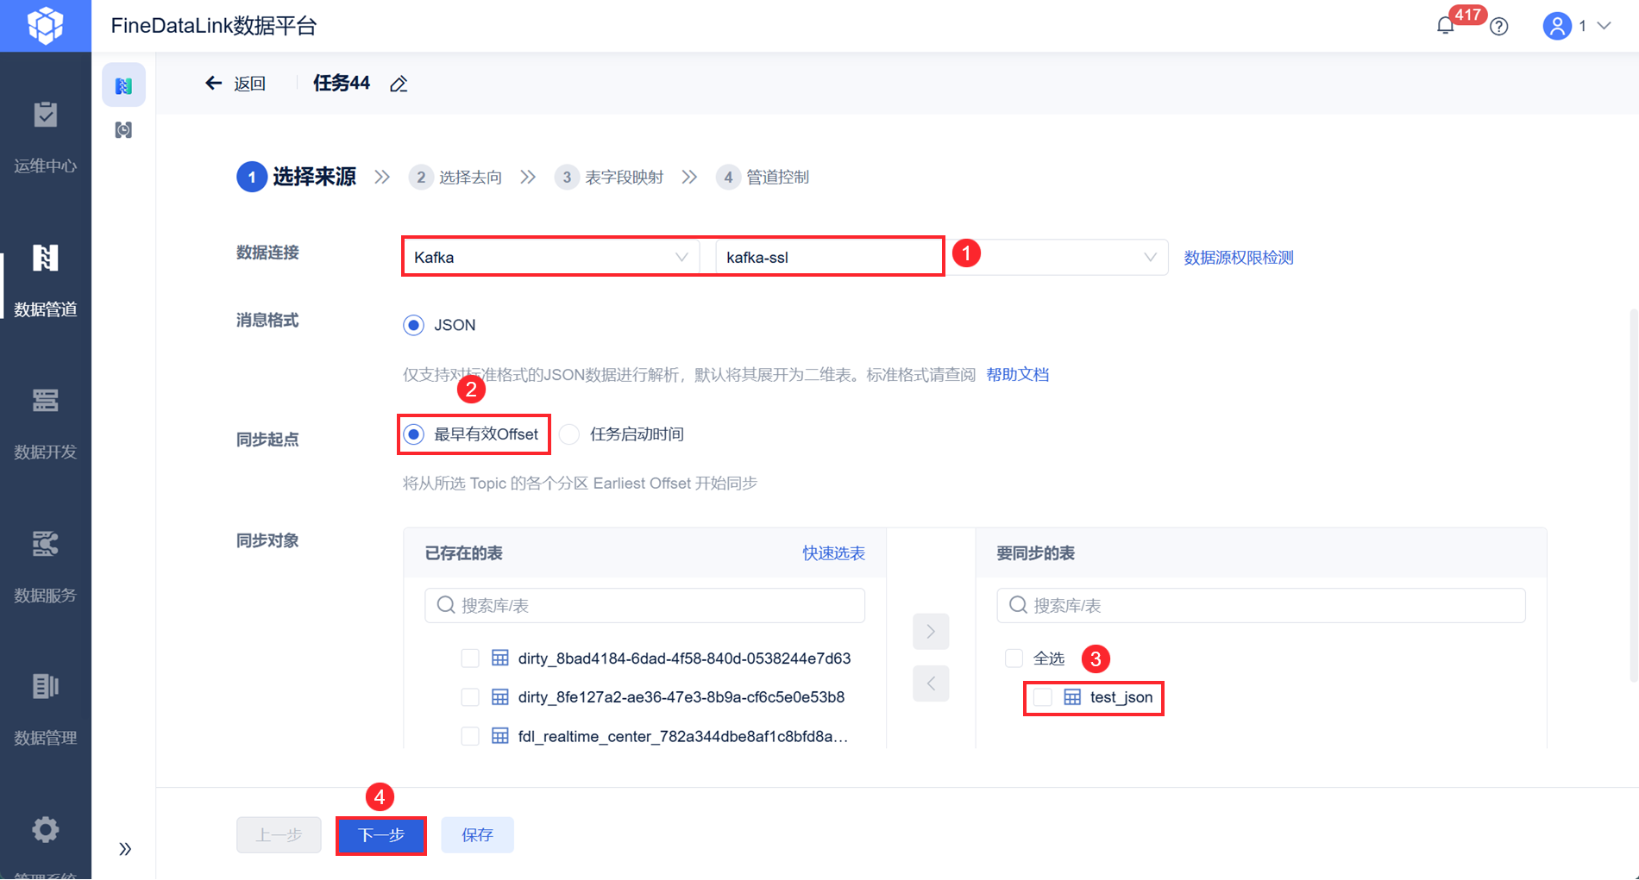Search in the 要同步的表 search box
The height and width of the screenshot is (880, 1639).
click(1261, 605)
